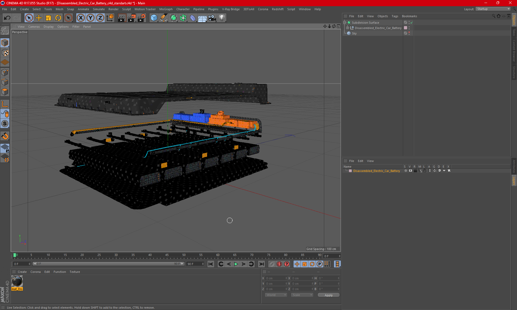This screenshot has height=310, width=517.
Task: Open the Simulate menu
Action: [99, 9]
